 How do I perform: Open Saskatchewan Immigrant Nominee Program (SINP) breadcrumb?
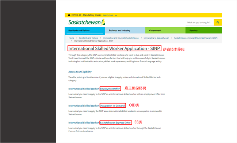196,38
